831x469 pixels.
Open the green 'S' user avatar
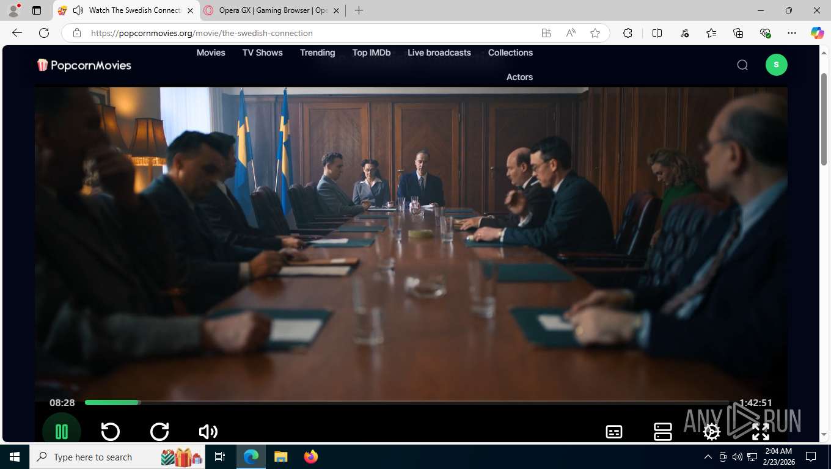click(777, 65)
